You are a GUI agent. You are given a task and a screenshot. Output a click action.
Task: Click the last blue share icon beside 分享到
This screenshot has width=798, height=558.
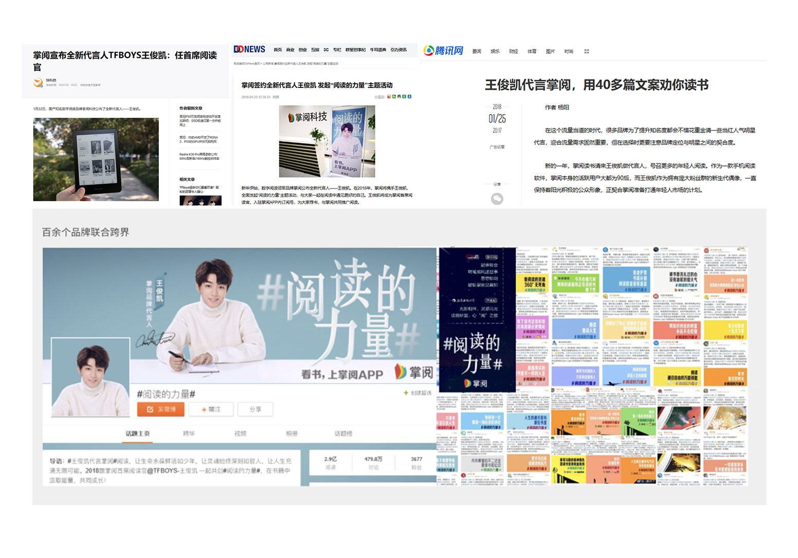[409, 97]
